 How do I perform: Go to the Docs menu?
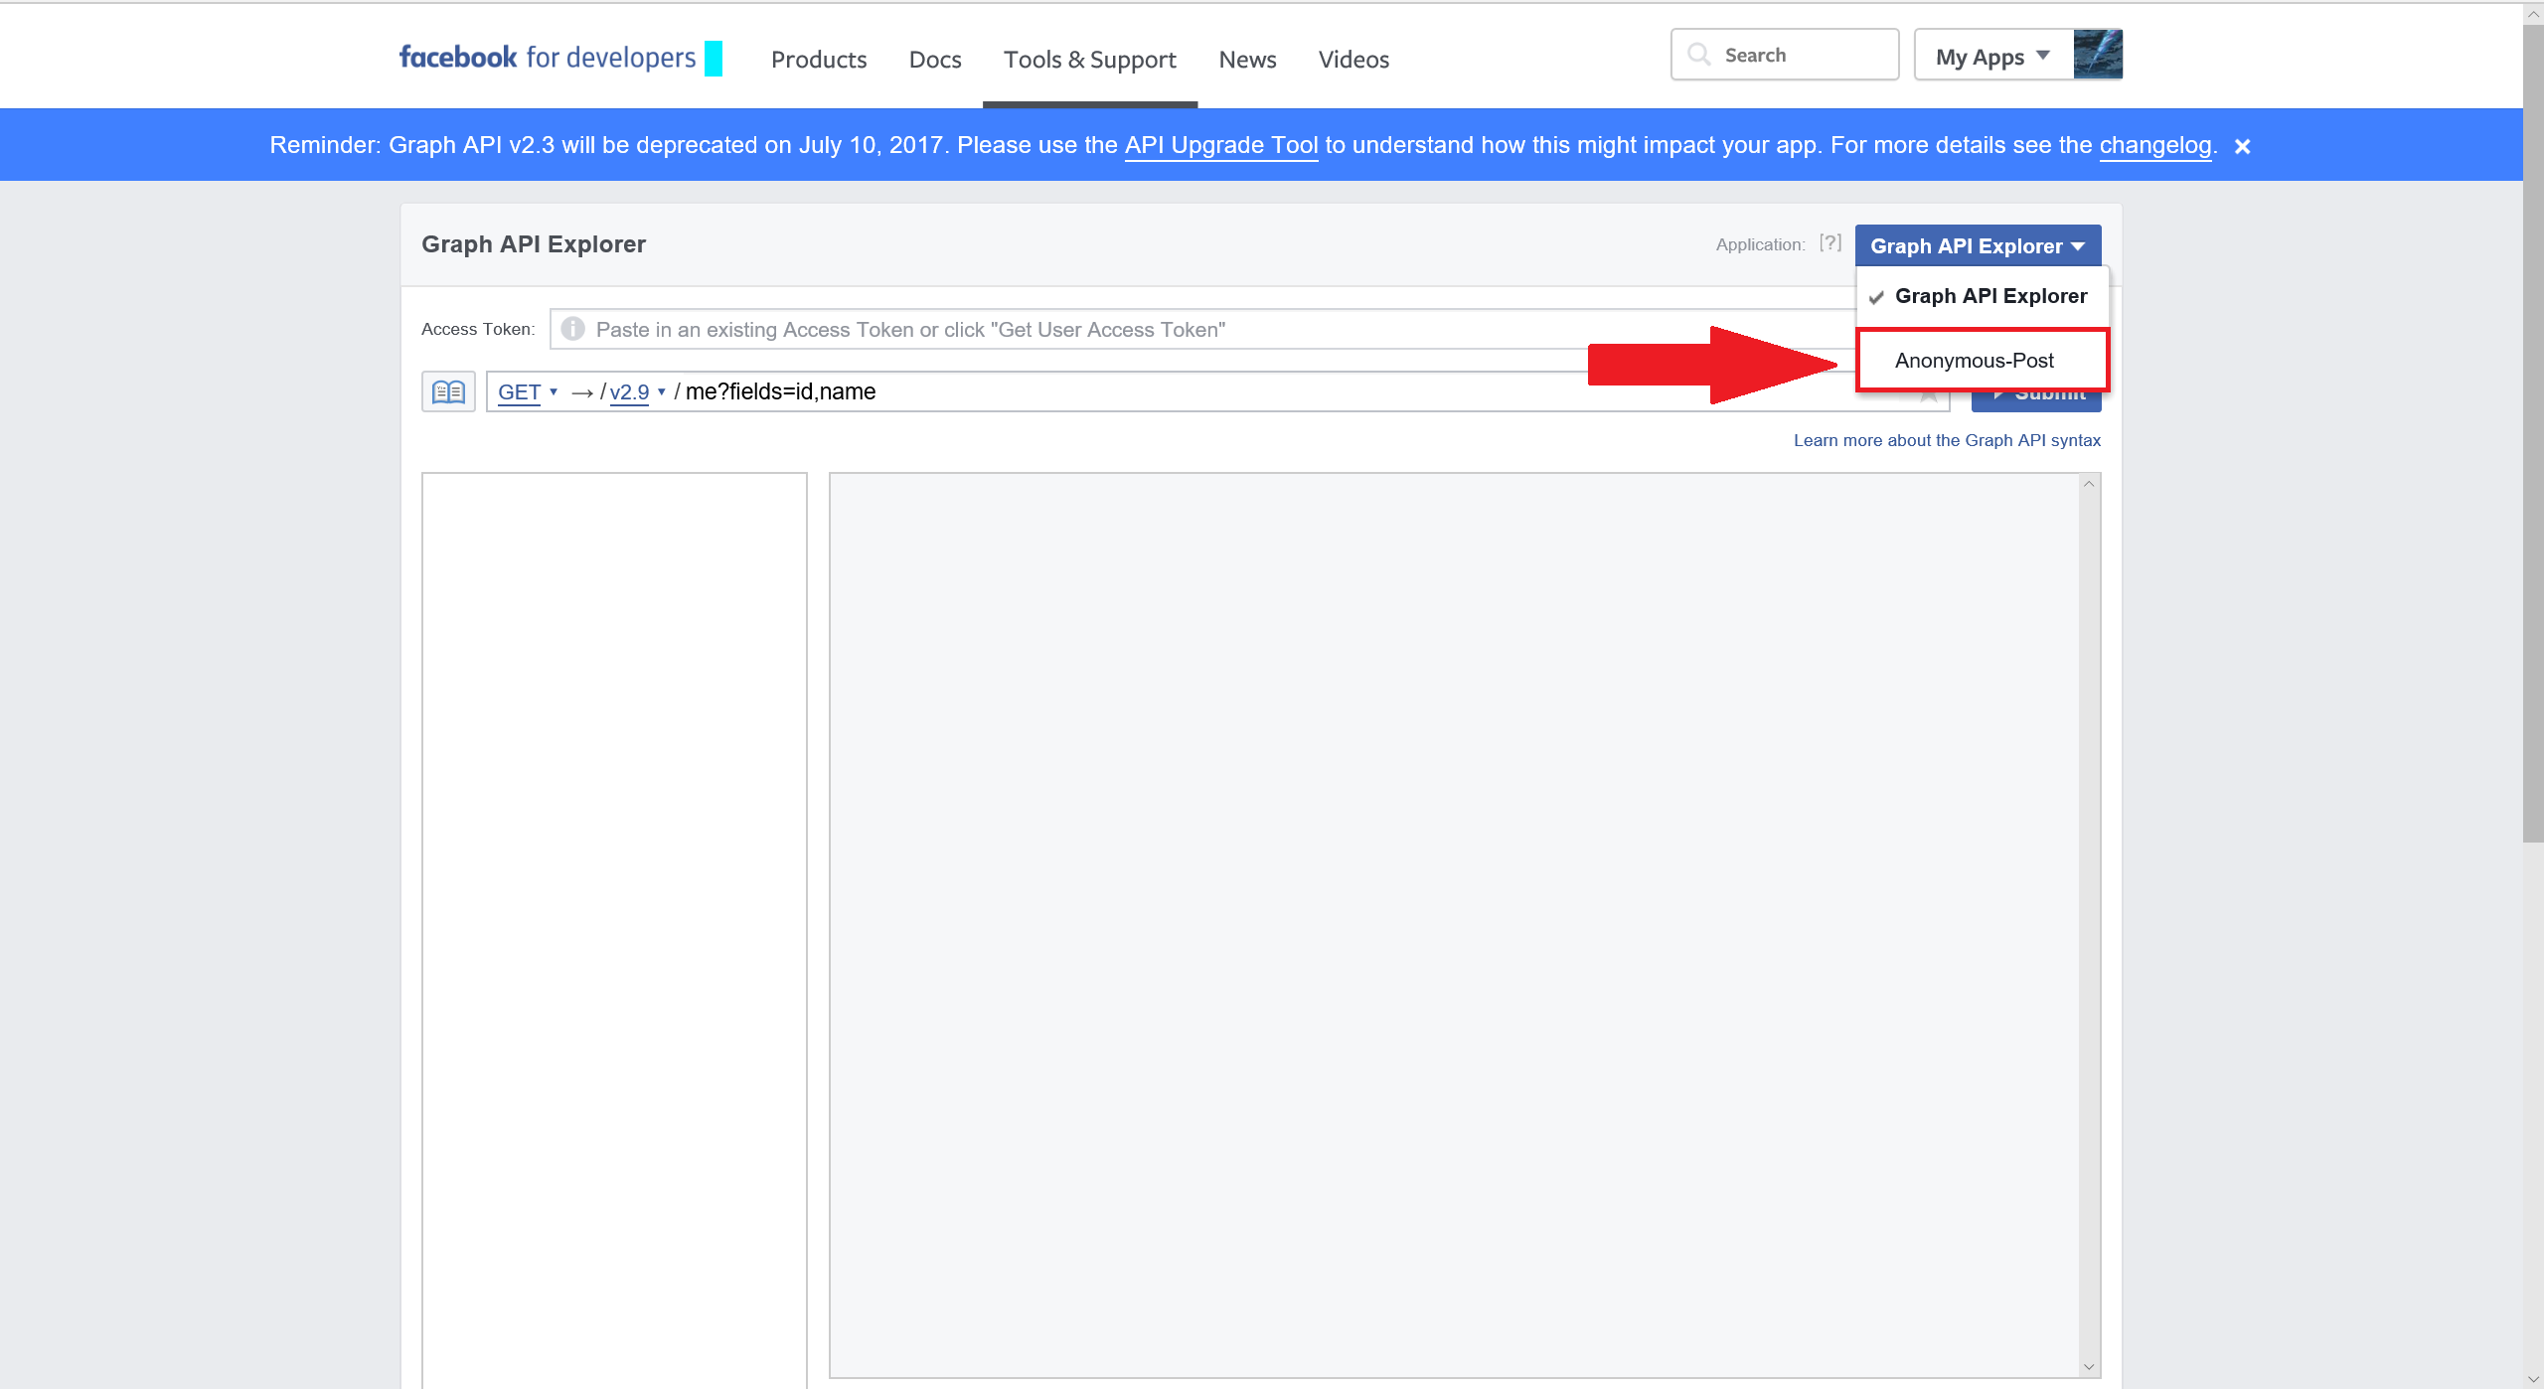coord(934,60)
